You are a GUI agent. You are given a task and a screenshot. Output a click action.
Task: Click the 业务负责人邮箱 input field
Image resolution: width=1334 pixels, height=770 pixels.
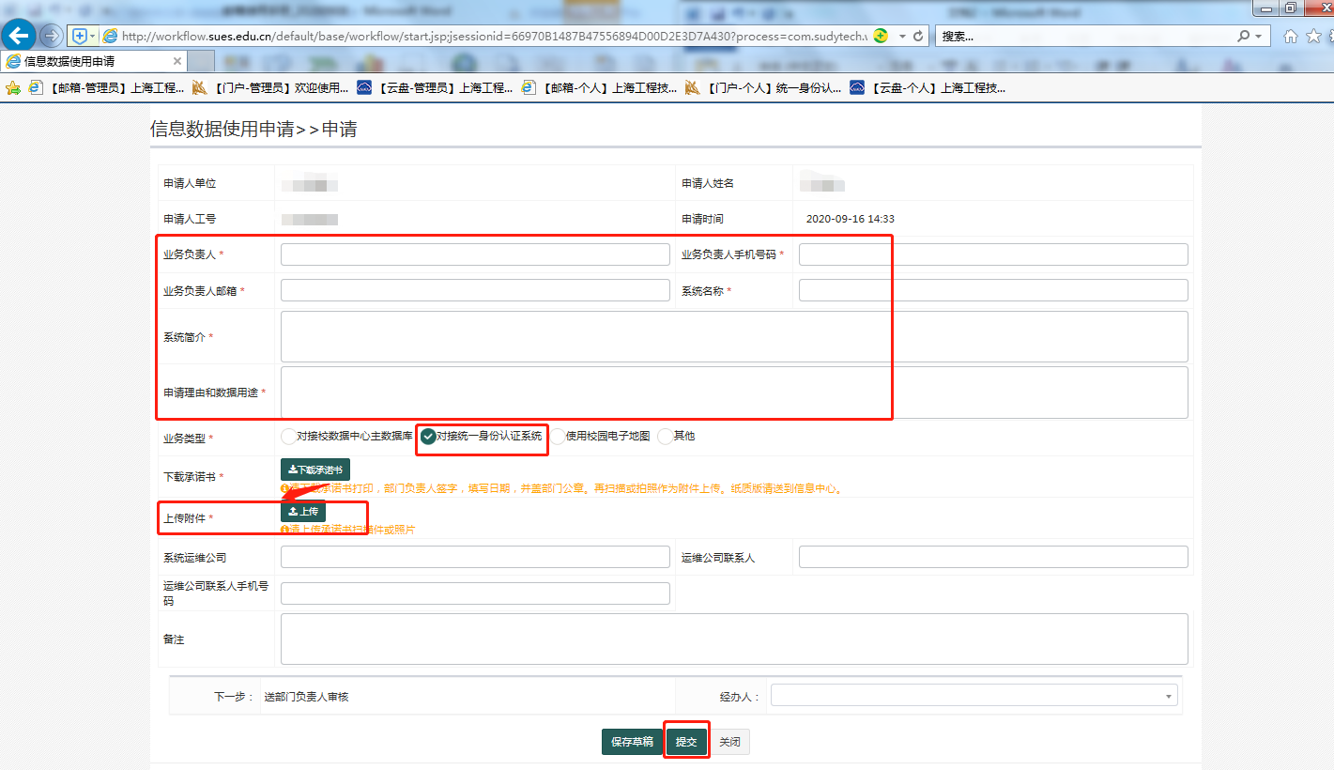pos(475,290)
